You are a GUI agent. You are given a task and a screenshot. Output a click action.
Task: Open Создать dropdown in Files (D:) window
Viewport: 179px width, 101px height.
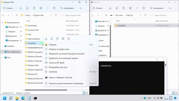pos(98,8)
